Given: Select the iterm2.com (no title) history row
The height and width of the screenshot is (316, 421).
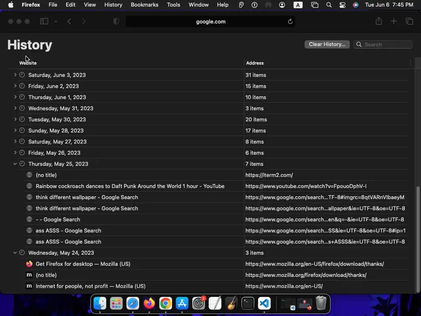Looking at the screenshot, I should pyautogui.click(x=217, y=175).
